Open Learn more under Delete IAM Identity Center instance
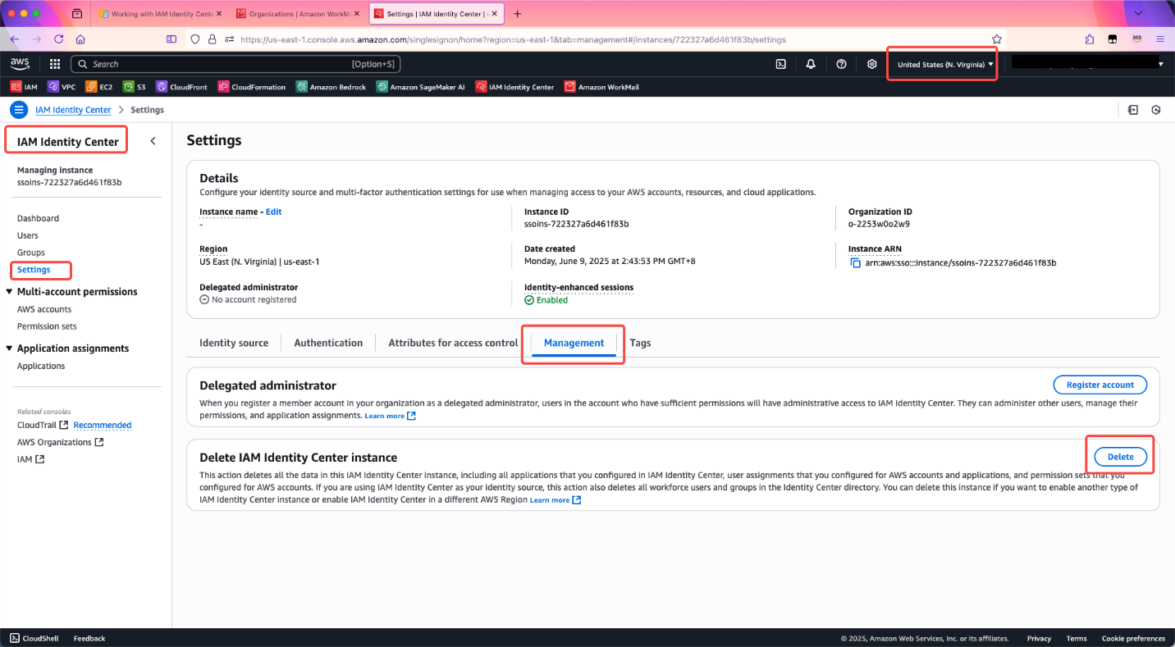Viewport: 1175px width, 647px height. coord(555,499)
